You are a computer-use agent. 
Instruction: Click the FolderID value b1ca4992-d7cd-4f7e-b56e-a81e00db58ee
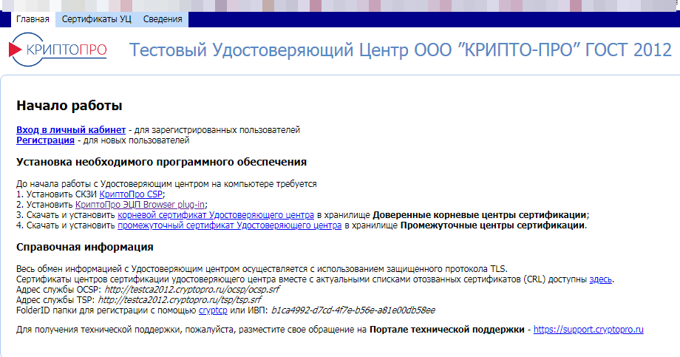353,310
